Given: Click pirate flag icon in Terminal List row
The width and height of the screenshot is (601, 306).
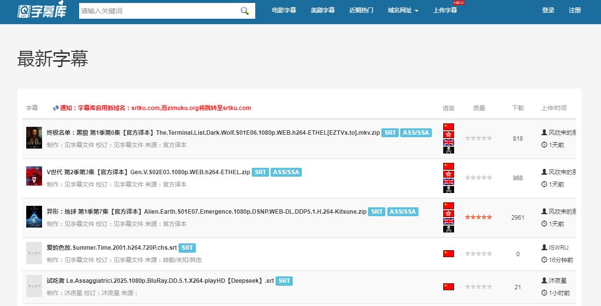Looking at the screenshot, I should click(x=448, y=150).
